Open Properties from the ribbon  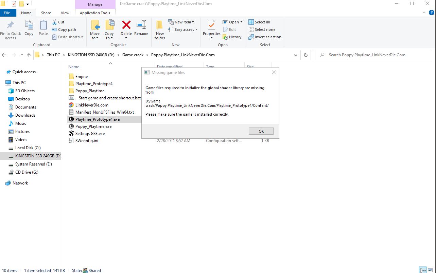[211, 25]
